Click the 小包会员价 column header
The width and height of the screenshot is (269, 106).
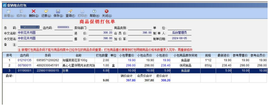(145, 55)
